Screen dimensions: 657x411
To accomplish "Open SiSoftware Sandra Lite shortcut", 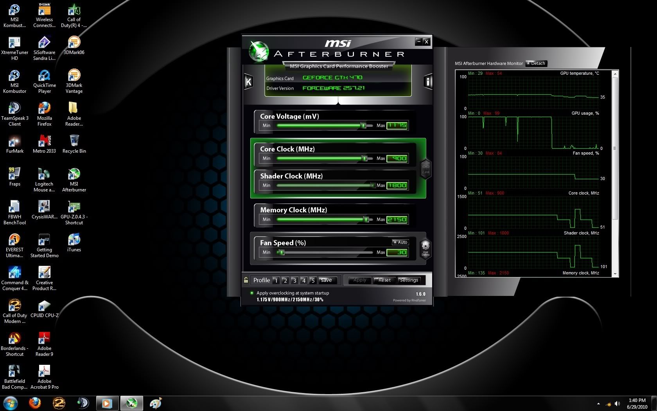I will click(44, 48).
